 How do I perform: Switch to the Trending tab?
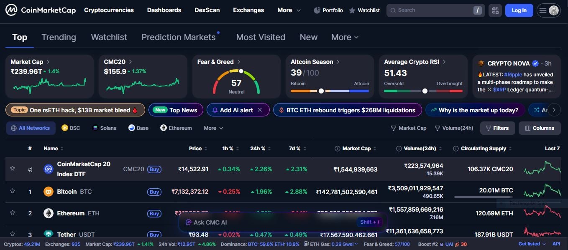point(59,37)
